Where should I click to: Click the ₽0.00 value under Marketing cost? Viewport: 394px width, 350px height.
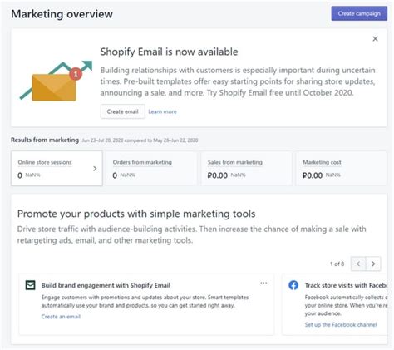click(313, 175)
